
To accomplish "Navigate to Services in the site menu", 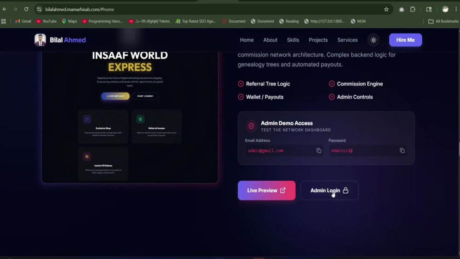I will (347, 40).
